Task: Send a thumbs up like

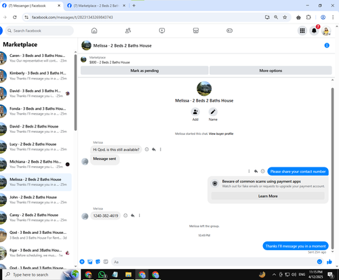Action: [330, 262]
